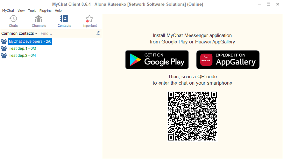Click the QR code image
The height and width of the screenshot is (159, 283).
tap(192, 116)
